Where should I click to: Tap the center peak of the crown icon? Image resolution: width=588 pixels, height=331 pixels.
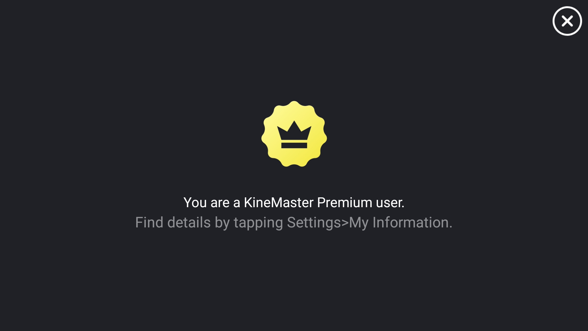click(294, 124)
